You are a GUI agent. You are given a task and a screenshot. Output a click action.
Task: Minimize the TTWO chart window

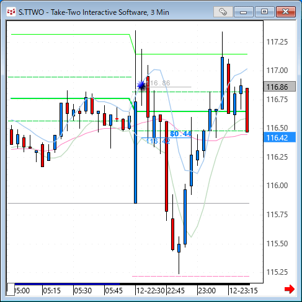click(244, 12)
